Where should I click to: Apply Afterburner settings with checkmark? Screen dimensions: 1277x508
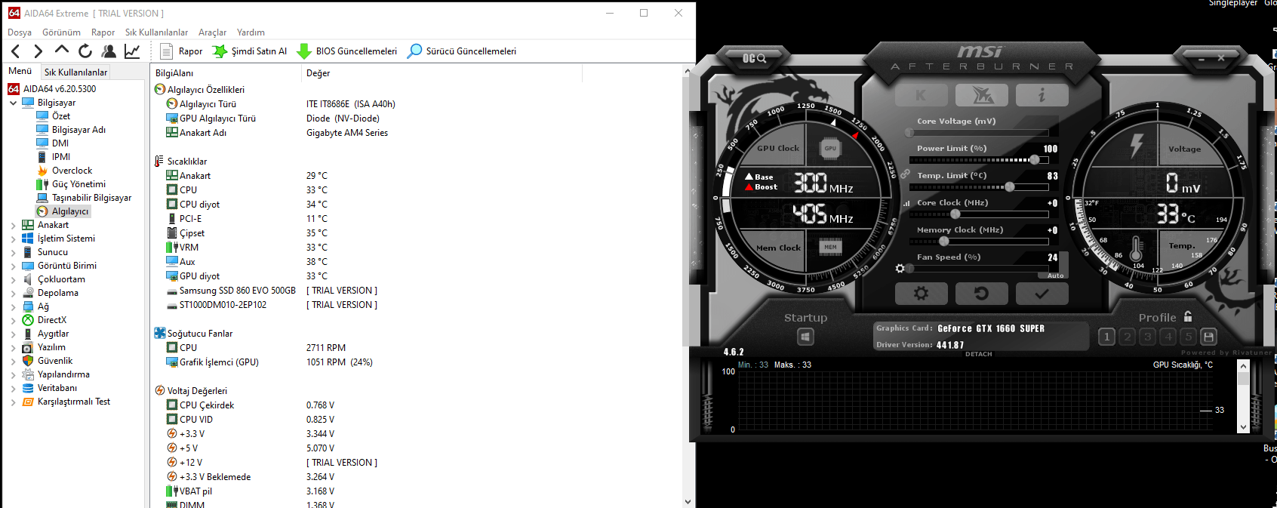1042,294
